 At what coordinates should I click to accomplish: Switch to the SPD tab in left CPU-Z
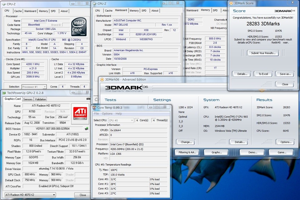53,11
